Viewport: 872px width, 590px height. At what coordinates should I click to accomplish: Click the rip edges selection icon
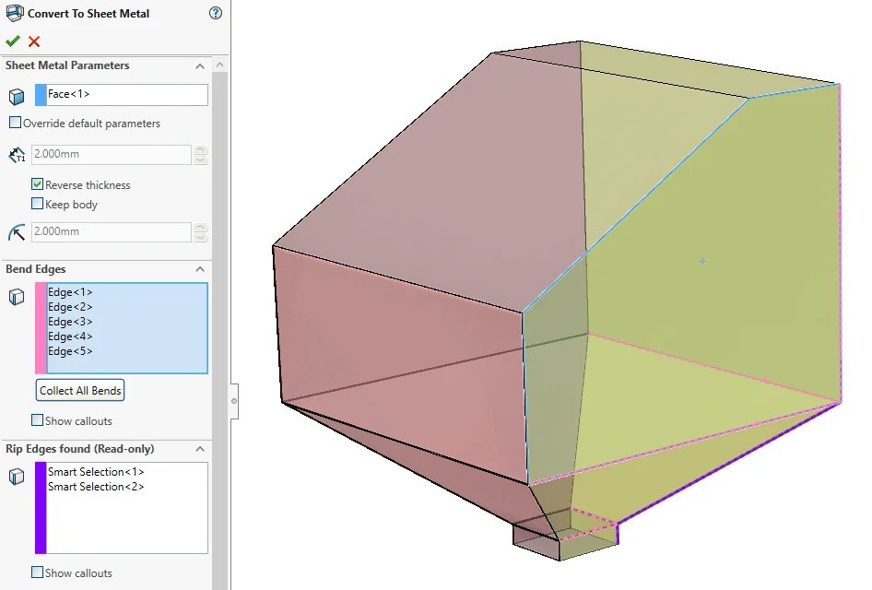16,477
